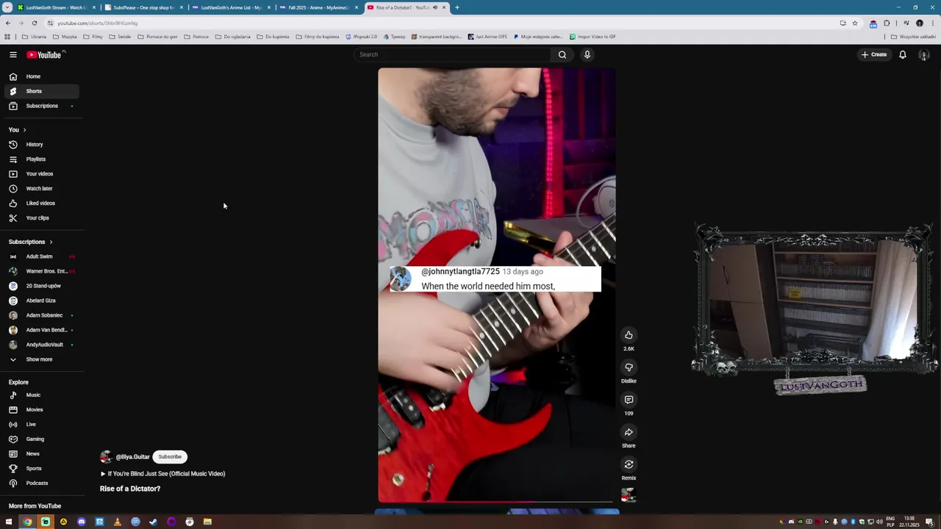The width and height of the screenshot is (941, 529).
Task: Remix this Short
Action: coord(629,464)
